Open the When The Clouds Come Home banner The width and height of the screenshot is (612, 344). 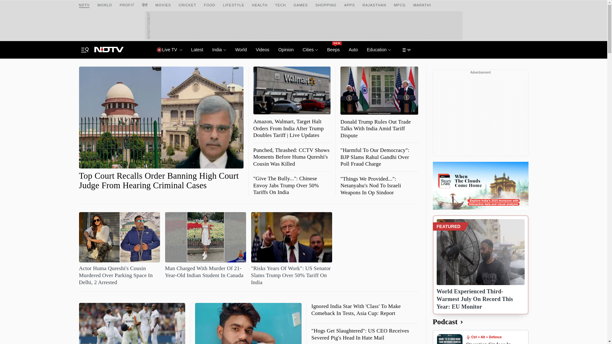(480, 186)
